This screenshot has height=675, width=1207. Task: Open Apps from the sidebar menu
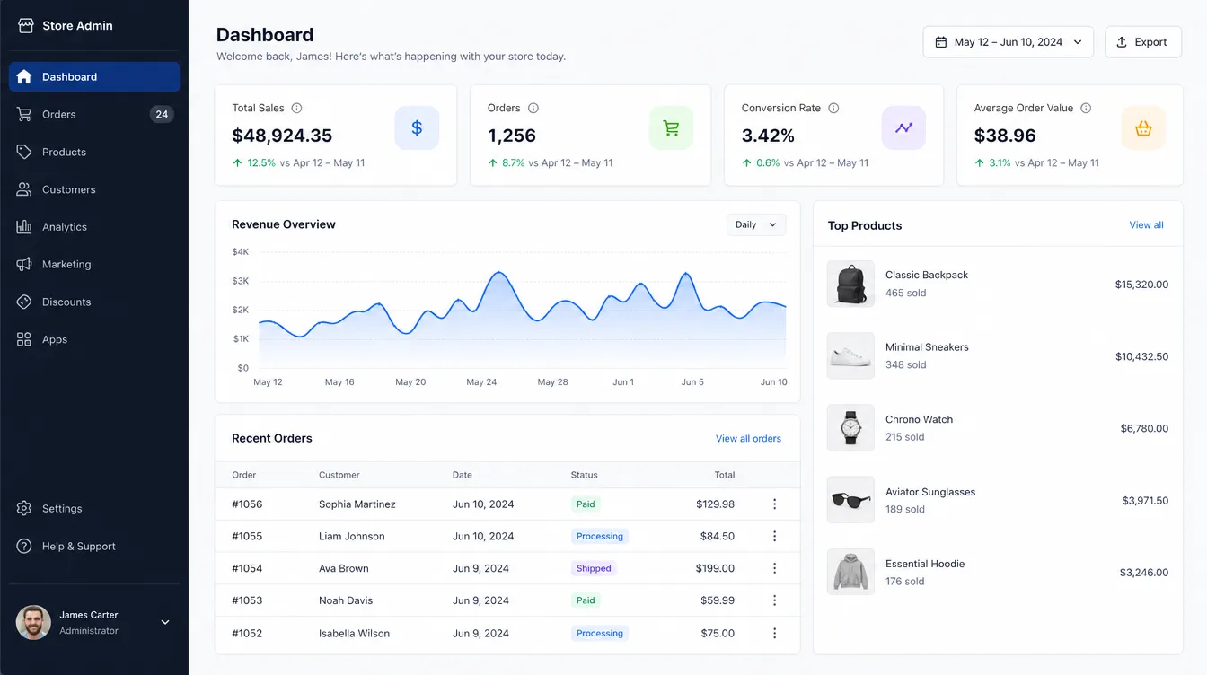pos(94,339)
